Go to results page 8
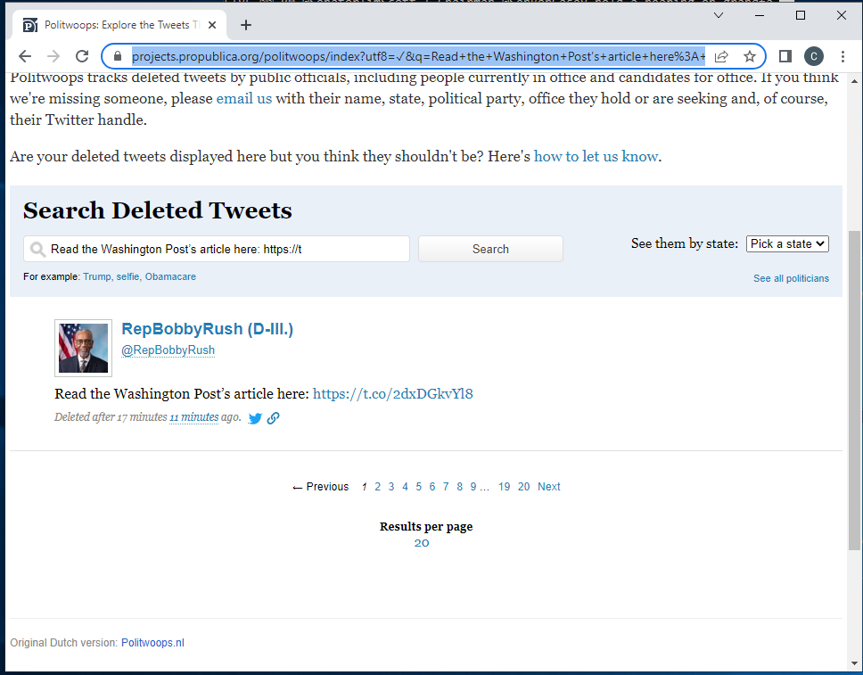This screenshot has width=863, height=675. pyautogui.click(x=459, y=487)
